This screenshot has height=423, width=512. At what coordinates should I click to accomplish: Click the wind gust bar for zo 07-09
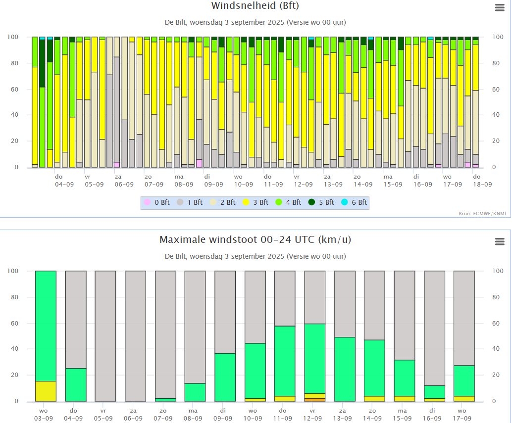click(165, 336)
